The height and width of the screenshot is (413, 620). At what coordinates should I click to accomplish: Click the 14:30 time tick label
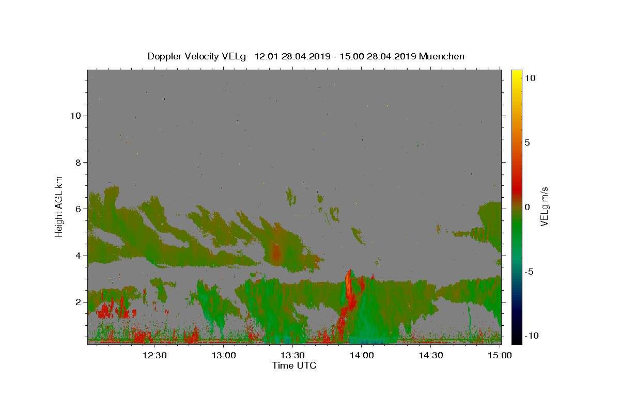coord(430,355)
